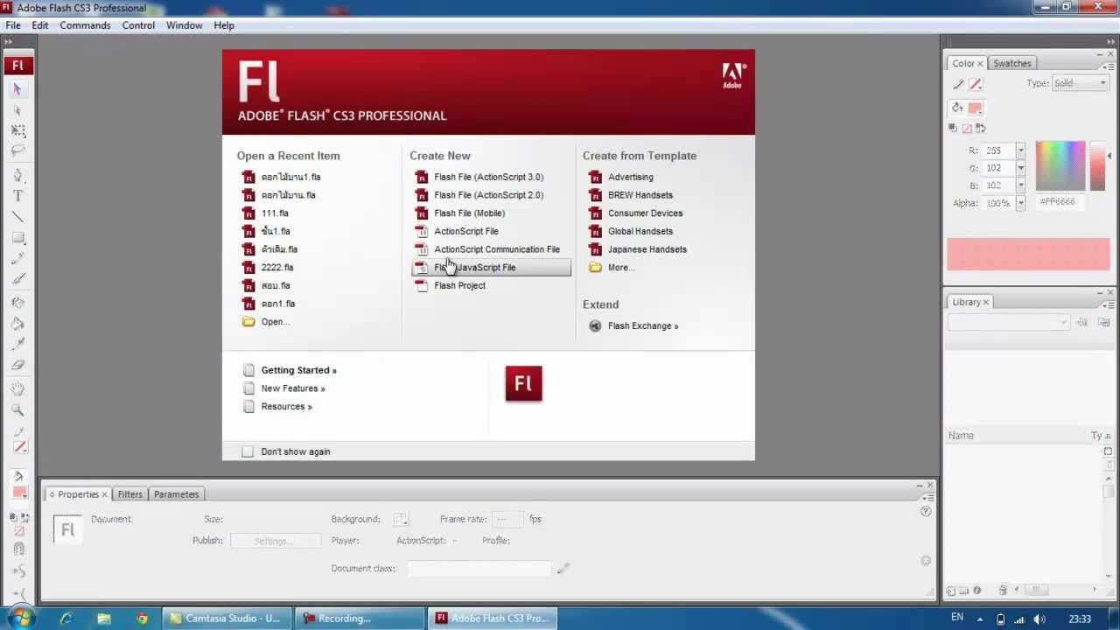Click the color spectrum picker area

pyautogui.click(x=1060, y=165)
